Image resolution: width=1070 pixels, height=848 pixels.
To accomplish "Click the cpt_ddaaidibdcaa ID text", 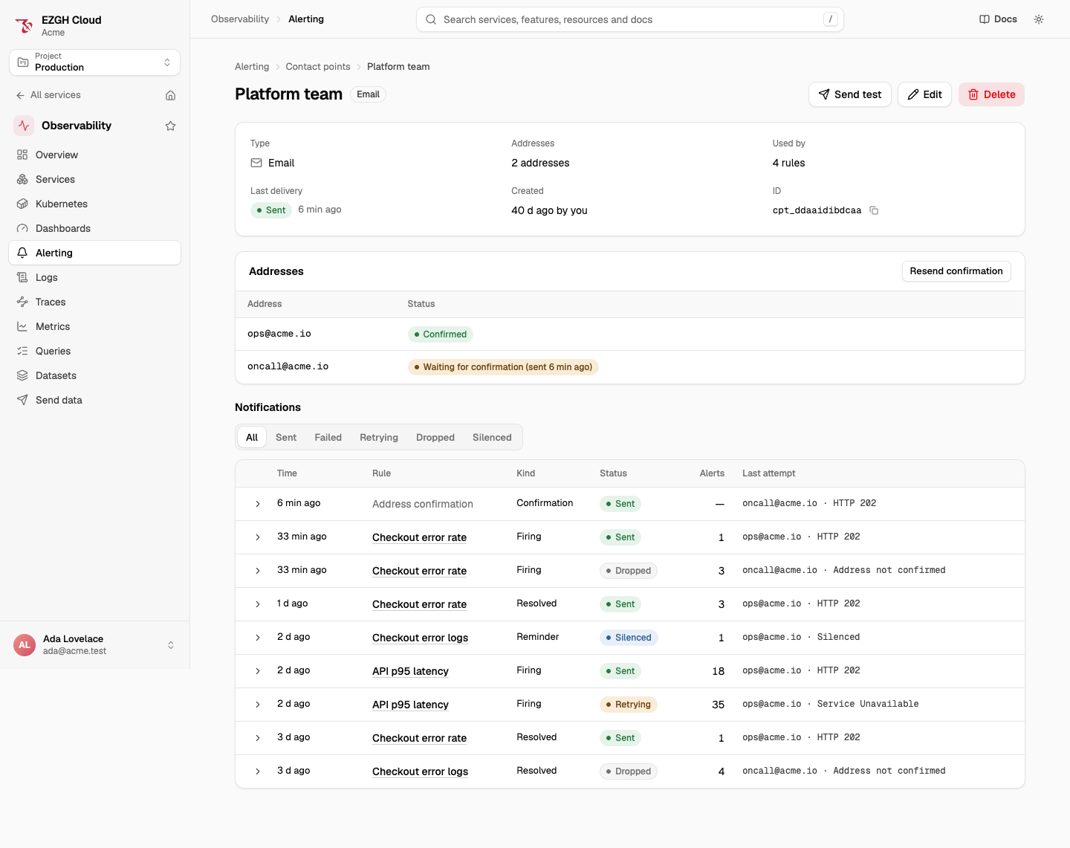I will (x=817, y=210).
